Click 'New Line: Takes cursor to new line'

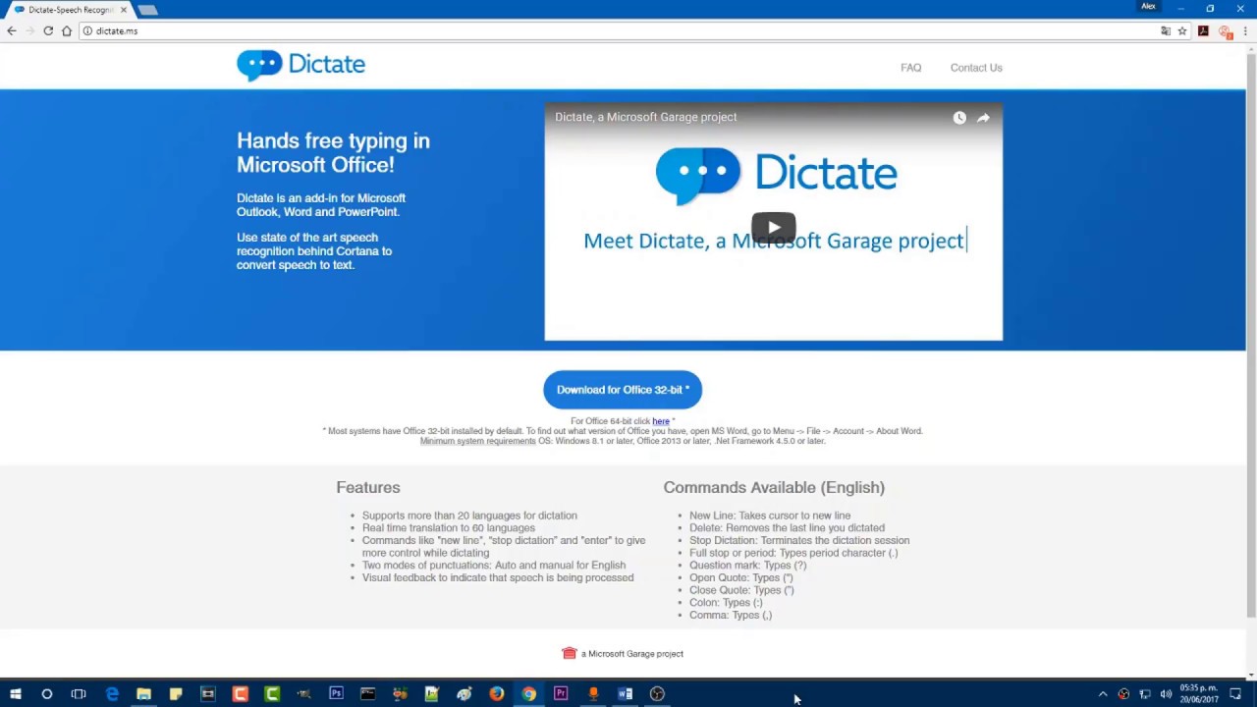(770, 516)
